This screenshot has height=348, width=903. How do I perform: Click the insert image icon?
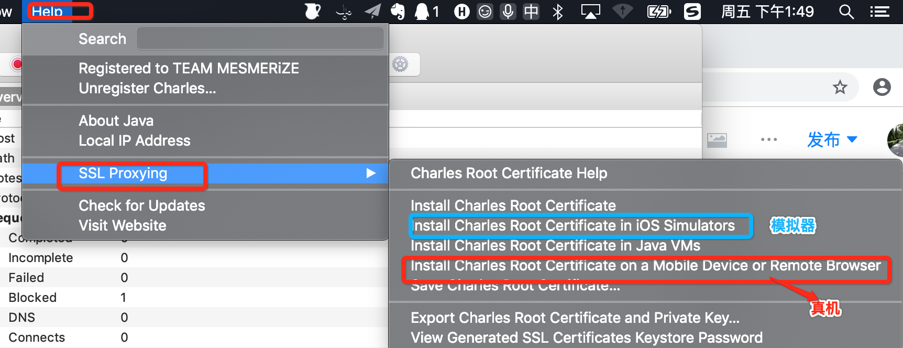click(717, 140)
